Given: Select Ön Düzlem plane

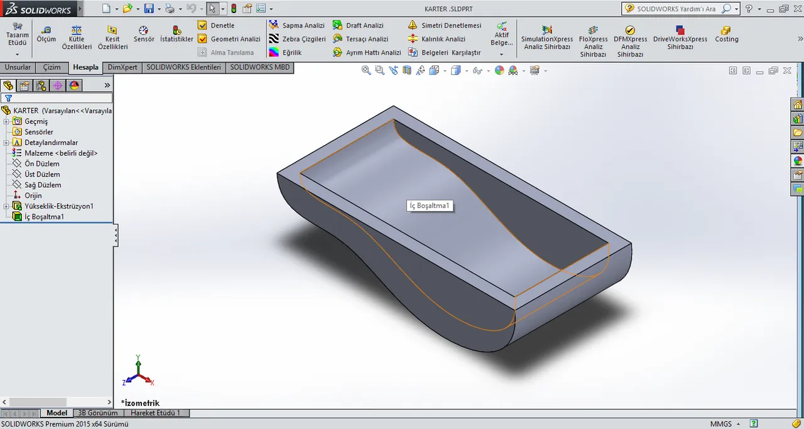Looking at the screenshot, I should point(36,164).
